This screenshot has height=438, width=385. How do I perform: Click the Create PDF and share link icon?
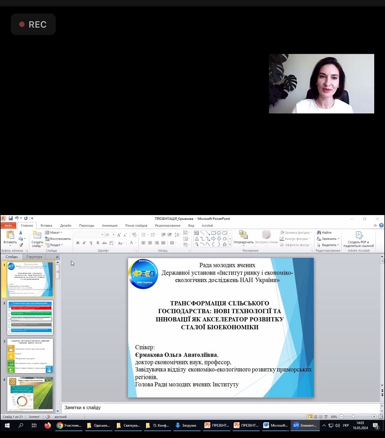coord(359,236)
